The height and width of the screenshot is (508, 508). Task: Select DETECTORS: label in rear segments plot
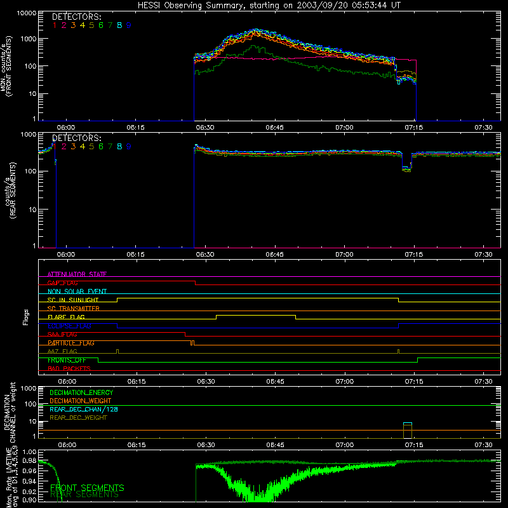pos(76,138)
